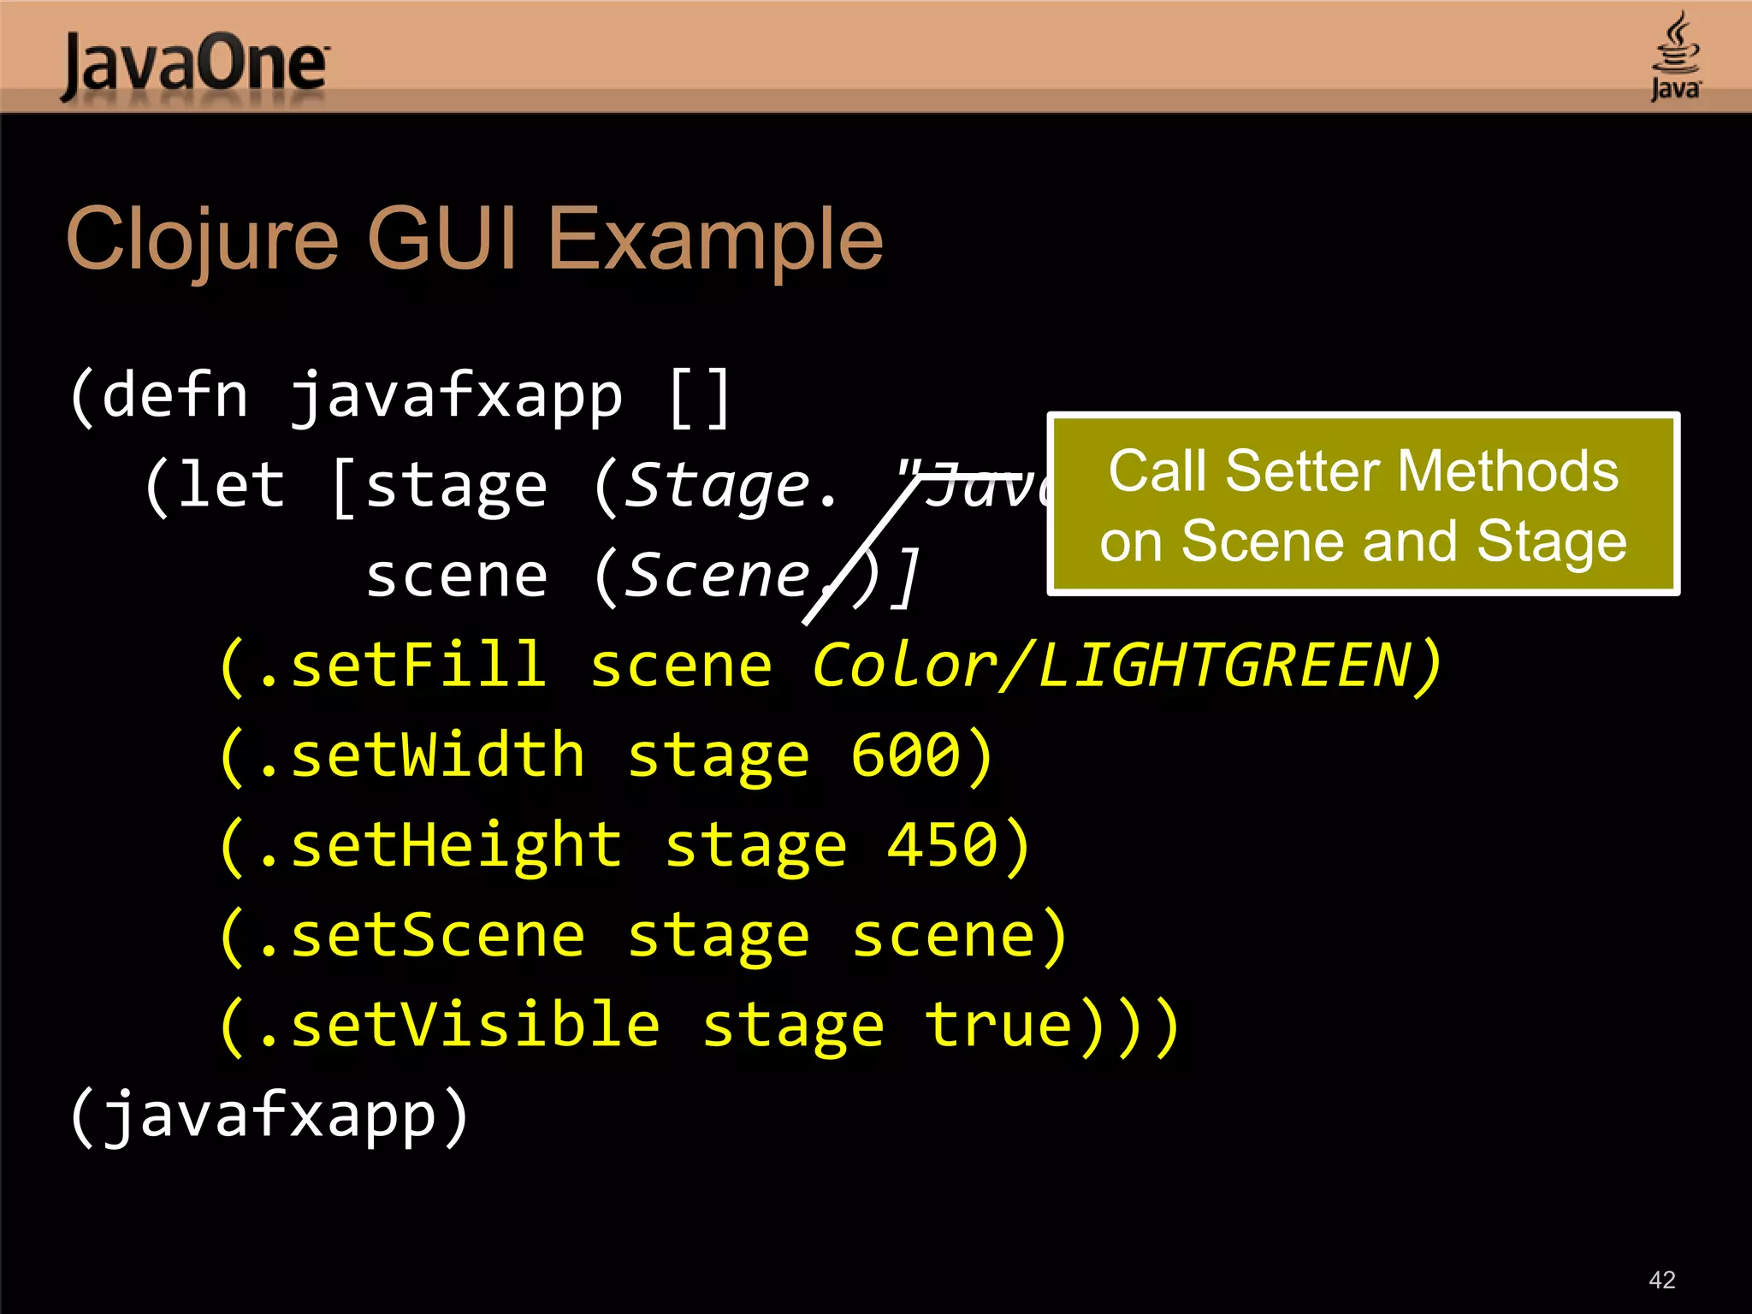
Task: Click the 'true' value in setVisible line
Action: pyautogui.click(x=998, y=1026)
